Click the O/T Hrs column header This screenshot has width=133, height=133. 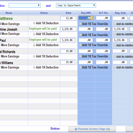click(103, 13)
